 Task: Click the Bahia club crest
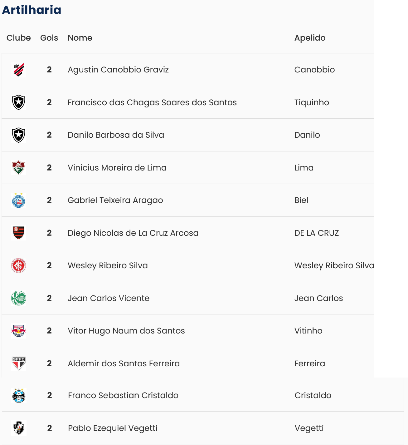[x=18, y=200]
